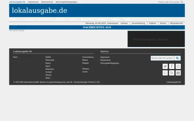Open Wirtschaft in the footer
The height and width of the screenshot is (121, 194).
(x=50, y=60)
